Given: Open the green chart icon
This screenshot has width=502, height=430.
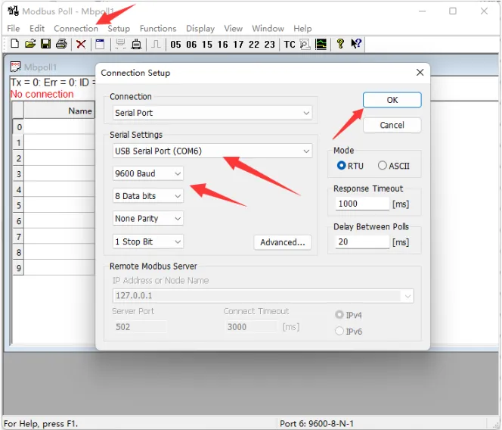Looking at the screenshot, I should 321,44.
